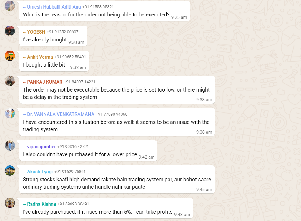This screenshot has width=301, height=221.
Task: Select phone number +91 90316 42721
Action: point(73,147)
